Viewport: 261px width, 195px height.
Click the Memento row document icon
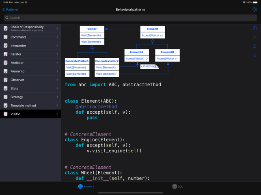(6, 71)
